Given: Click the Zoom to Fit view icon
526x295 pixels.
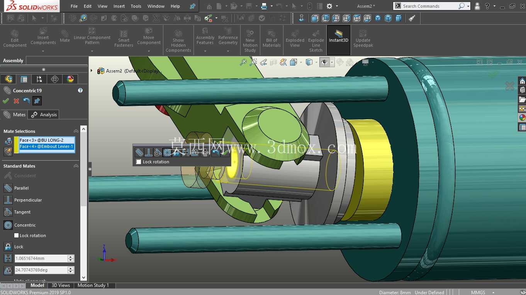Looking at the screenshot, I should (x=243, y=62).
